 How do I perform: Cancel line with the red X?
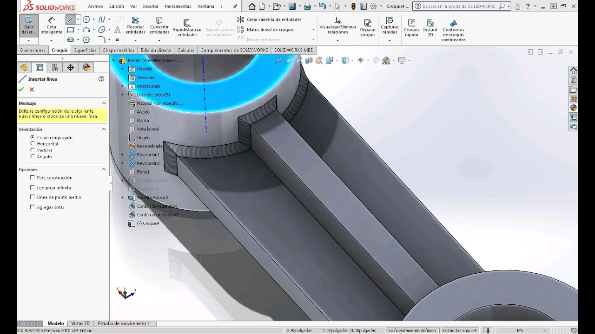coord(32,89)
